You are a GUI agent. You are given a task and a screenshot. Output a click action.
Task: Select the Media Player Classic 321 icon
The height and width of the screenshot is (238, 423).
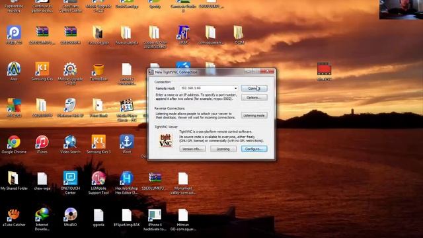126,110
